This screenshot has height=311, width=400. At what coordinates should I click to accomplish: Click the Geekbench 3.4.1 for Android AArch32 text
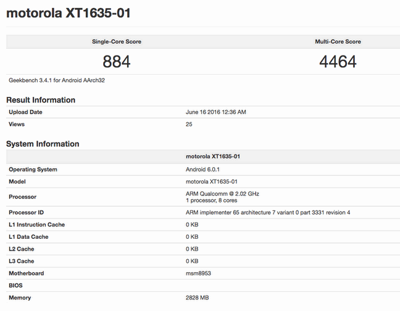(x=57, y=80)
